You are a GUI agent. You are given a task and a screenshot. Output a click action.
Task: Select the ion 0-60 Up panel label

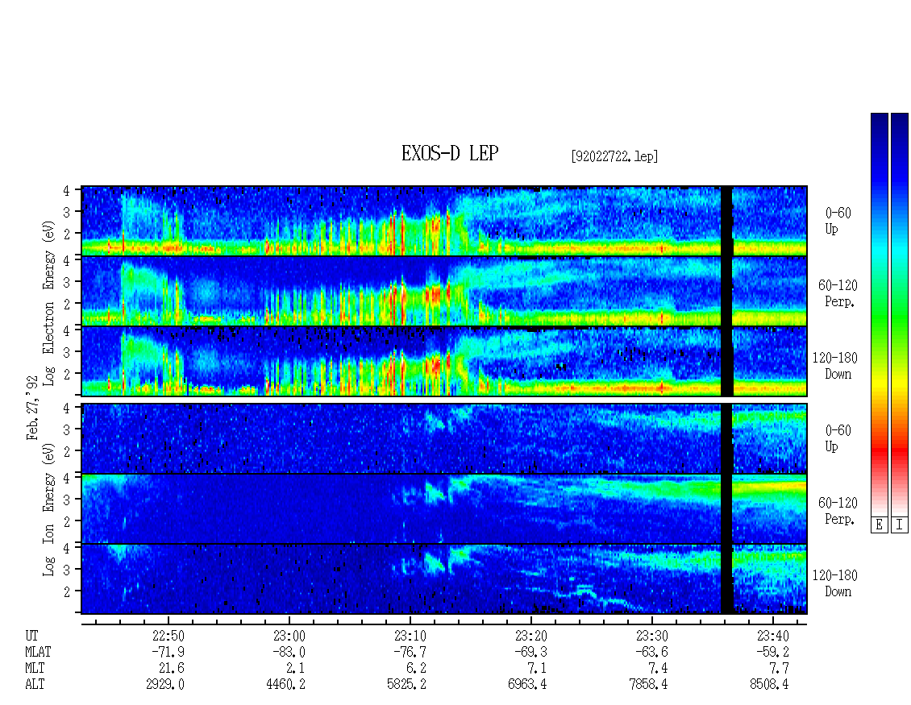[x=838, y=438]
